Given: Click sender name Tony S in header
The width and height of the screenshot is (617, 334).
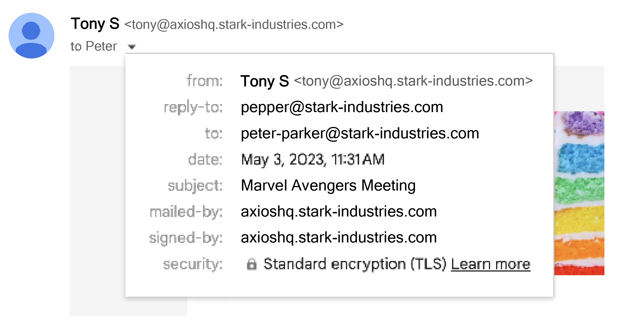Looking at the screenshot, I should (x=95, y=24).
